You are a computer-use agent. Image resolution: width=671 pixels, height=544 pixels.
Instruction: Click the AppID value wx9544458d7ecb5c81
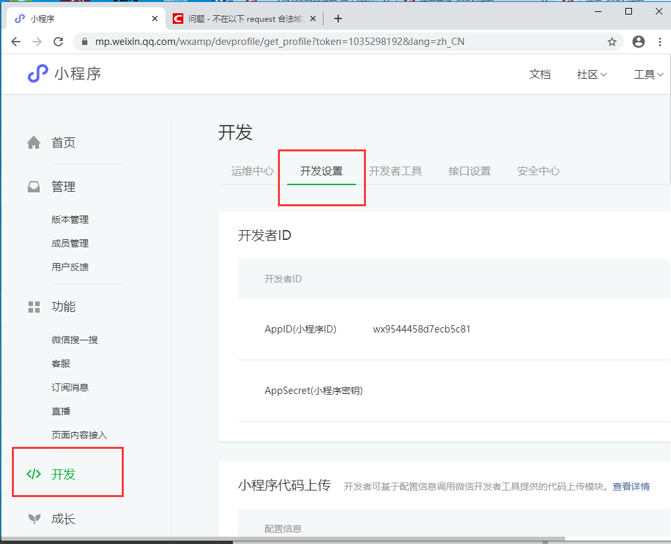click(422, 329)
